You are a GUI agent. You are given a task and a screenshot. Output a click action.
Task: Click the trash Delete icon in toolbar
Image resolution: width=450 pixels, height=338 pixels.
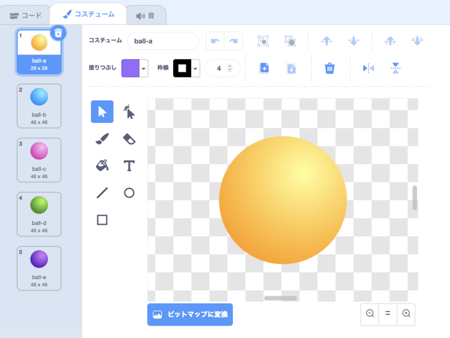[330, 68]
